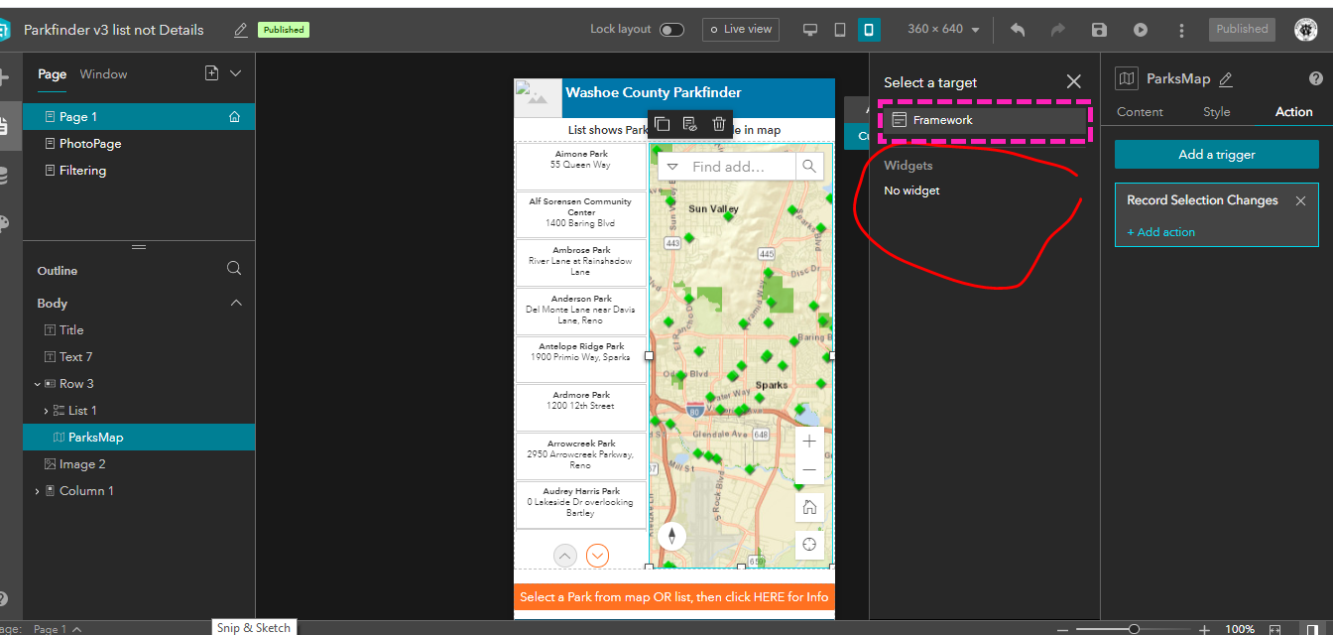1333x635 pixels.
Task: Add a new page with the plus icon
Action: 209,73
